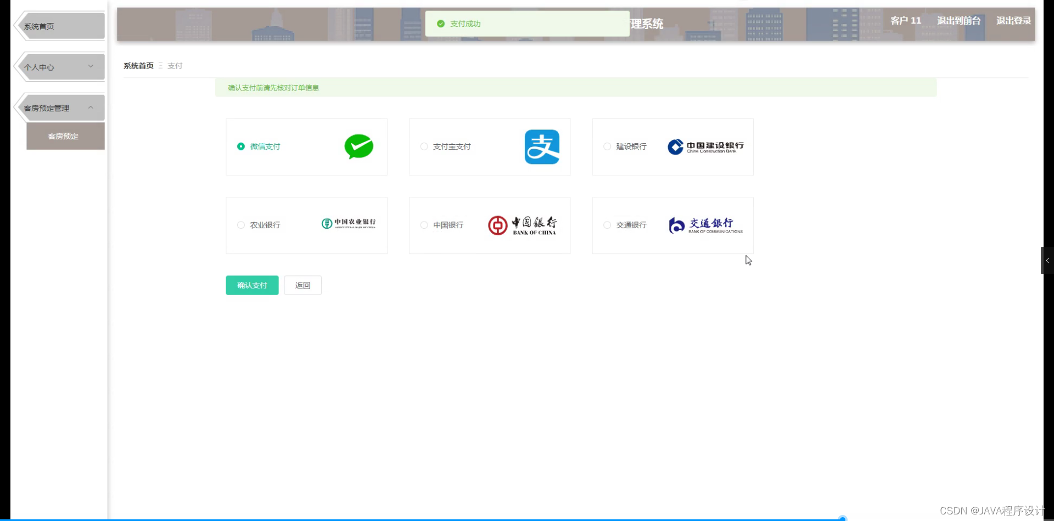
Task: Click 退出到前台 in the header
Action: click(x=958, y=21)
